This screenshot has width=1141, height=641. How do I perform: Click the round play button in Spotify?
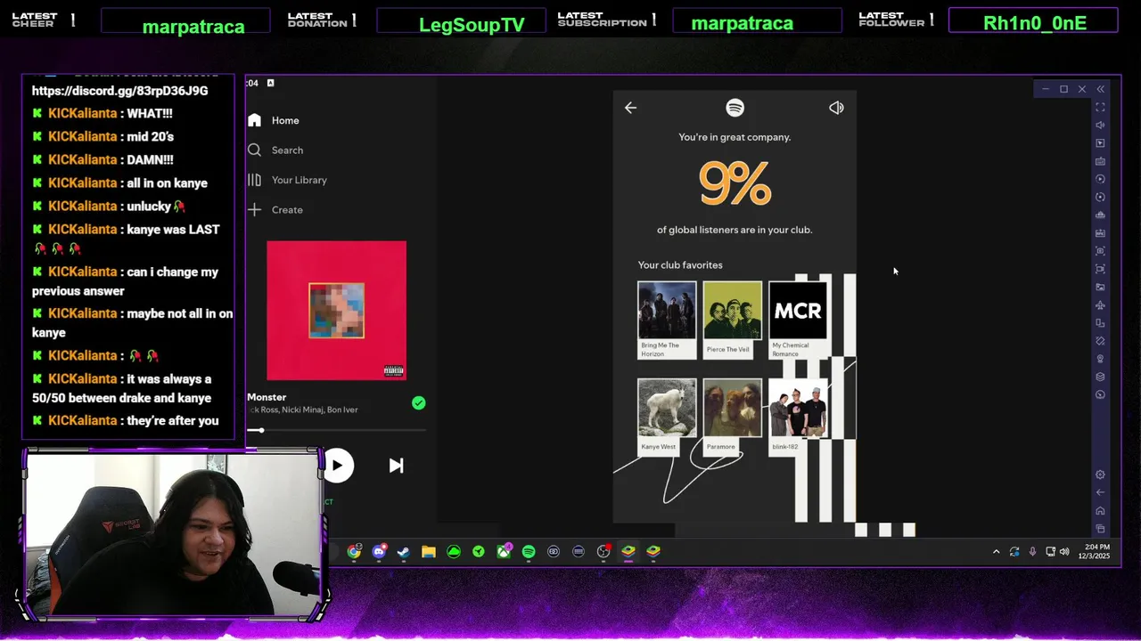click(338, 466)
